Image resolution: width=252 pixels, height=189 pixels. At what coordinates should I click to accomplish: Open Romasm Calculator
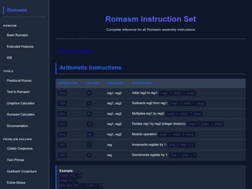[x=21, y=114]
